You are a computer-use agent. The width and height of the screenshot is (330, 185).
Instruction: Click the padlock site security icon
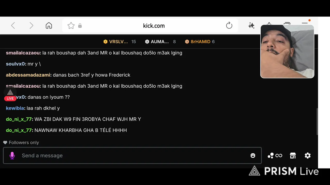80,26
